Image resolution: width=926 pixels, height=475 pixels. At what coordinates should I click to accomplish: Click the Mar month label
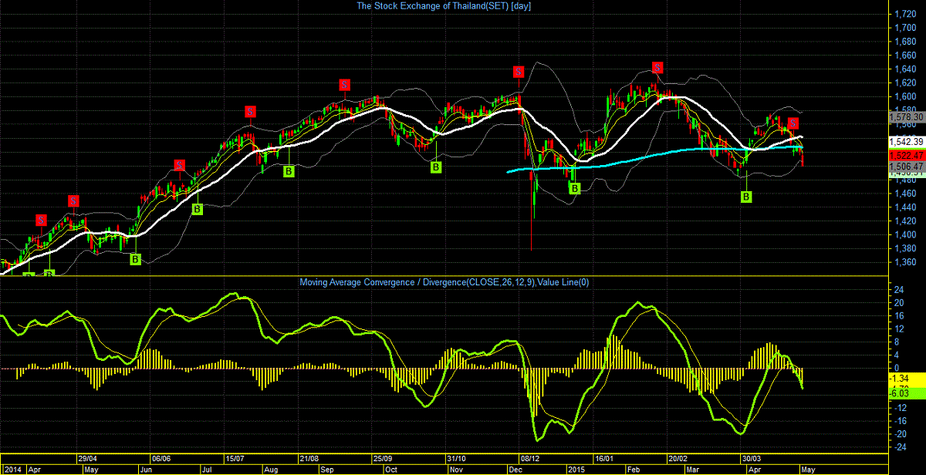(692, 469)
